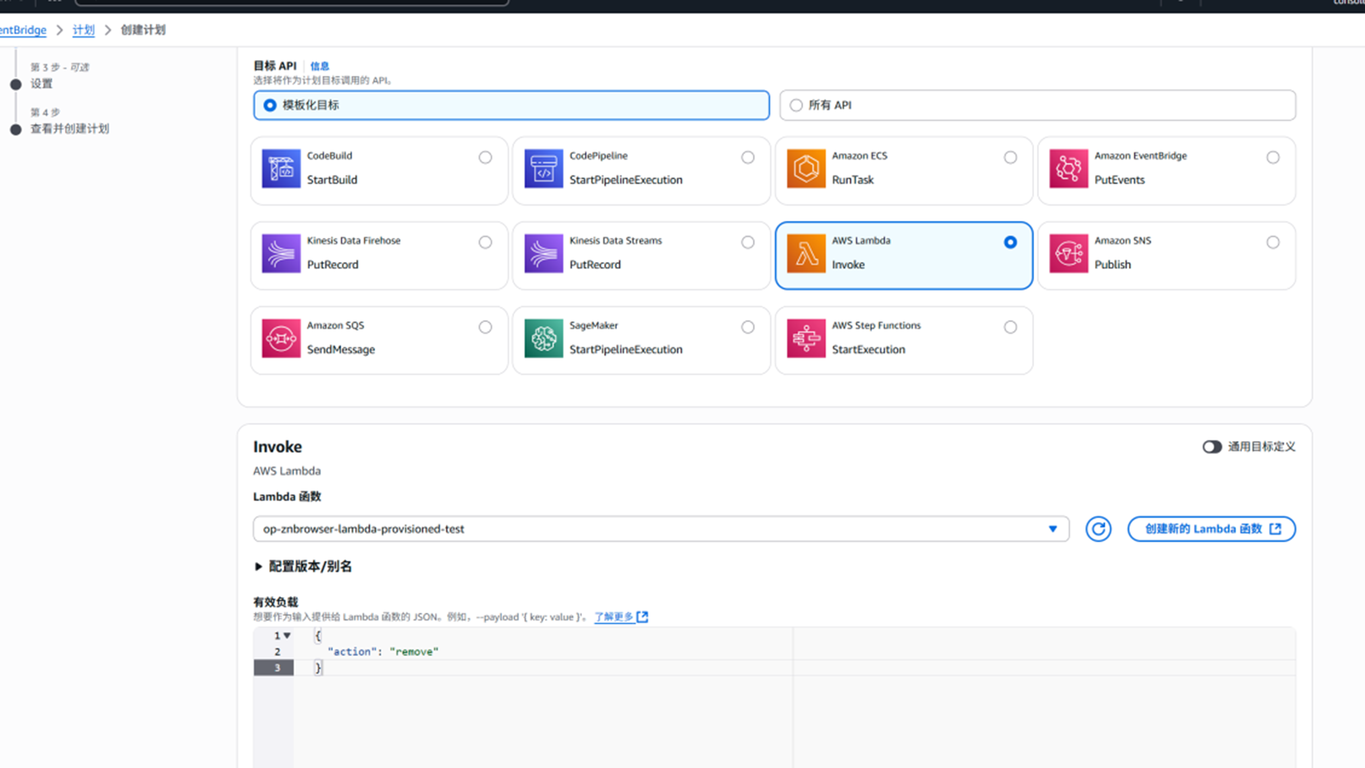Click the AWS Step Functions icon

pyautogui.click(x=805, y=338)
